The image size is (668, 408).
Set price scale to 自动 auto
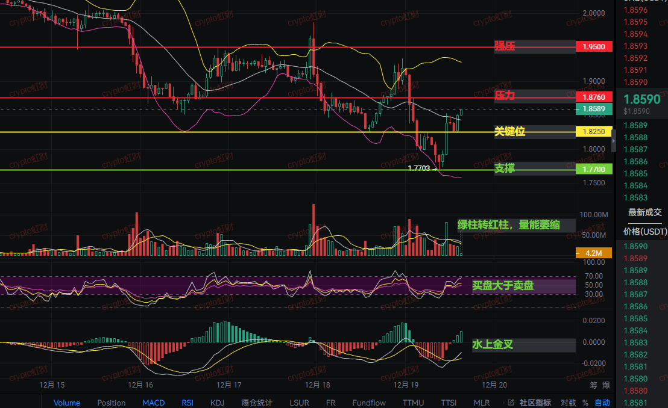[602, 403]
